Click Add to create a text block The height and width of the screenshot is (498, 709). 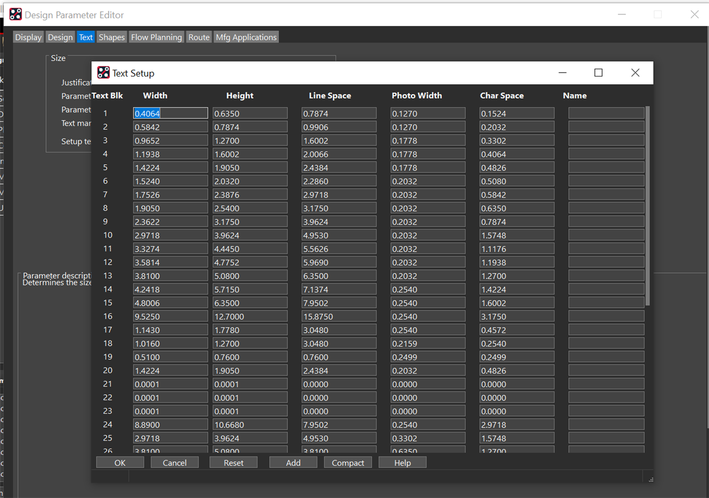[294, 463]
